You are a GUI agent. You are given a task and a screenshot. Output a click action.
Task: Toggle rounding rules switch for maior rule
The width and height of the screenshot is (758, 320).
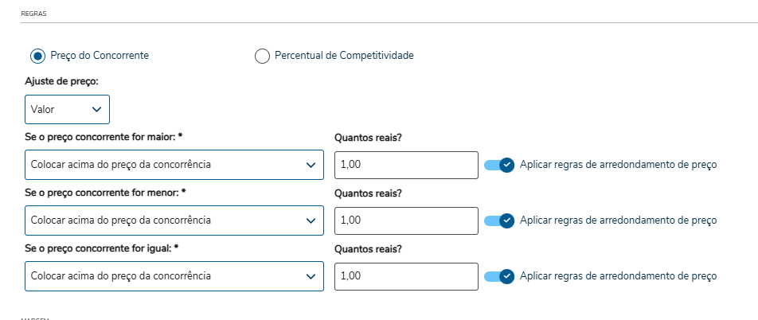499,165
